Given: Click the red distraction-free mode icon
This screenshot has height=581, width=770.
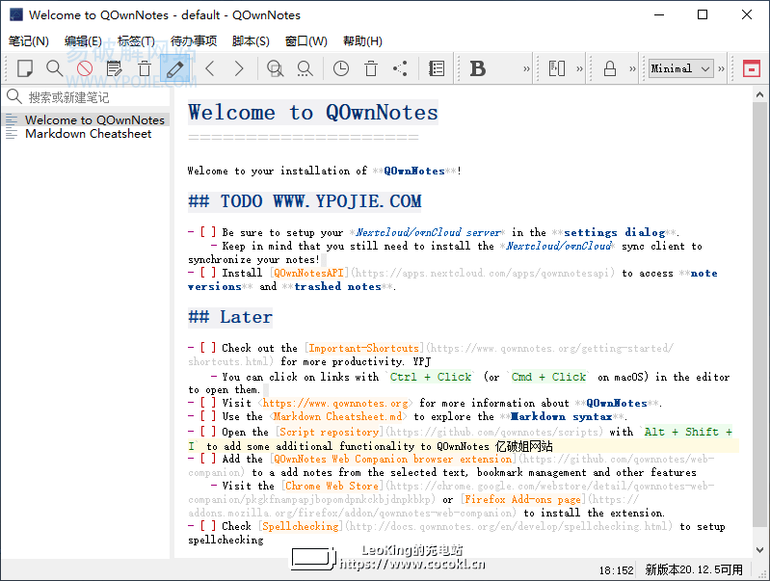Looking at the screenshot, I should point(752,68).
